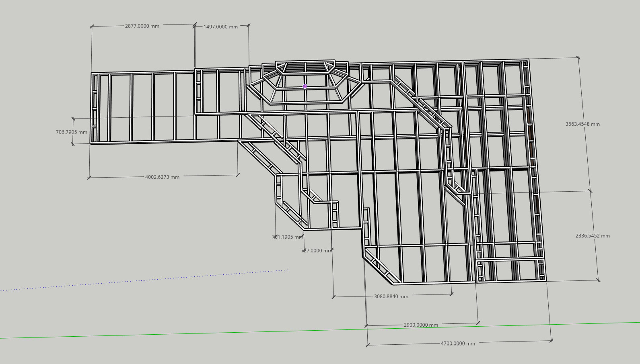Click the purple point on the bay frame
640x364 pixels.
[x=305, y=86]
